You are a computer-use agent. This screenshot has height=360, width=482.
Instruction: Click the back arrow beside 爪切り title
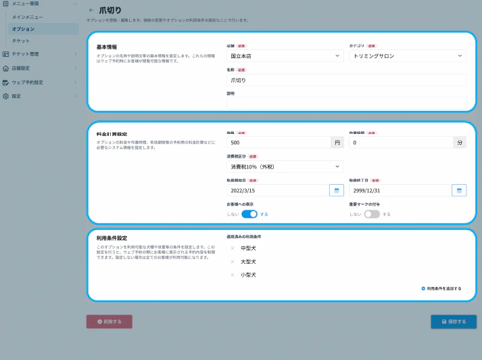[x=91, y=10]
